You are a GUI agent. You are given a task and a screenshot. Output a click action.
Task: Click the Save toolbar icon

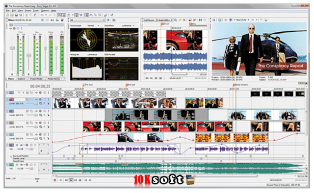point(16,15)
